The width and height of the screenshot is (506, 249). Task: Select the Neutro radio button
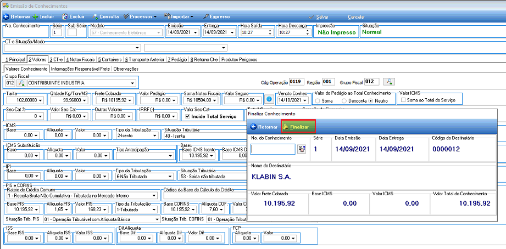[371, 100]
